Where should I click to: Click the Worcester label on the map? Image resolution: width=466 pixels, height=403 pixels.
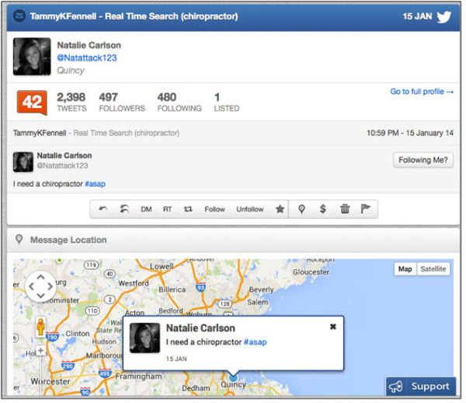pyautogui.click(x=50, y=381)
